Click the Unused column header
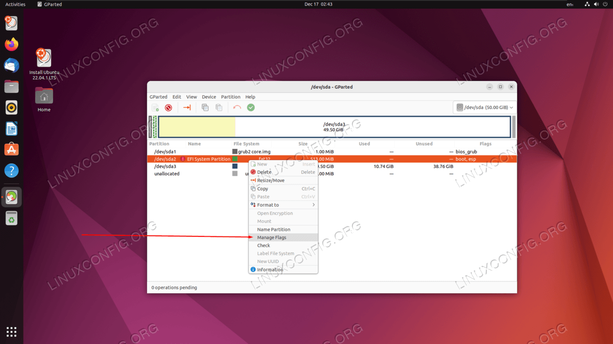 coord(424,144)
